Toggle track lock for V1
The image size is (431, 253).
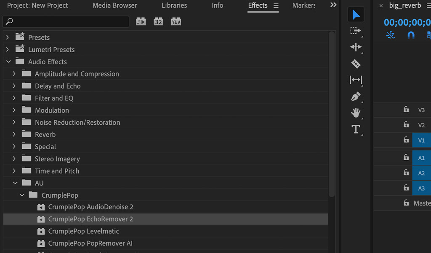(x=406, y=140)
